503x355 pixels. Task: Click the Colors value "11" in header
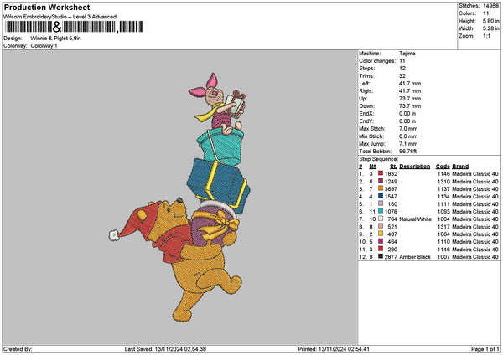click(x=486, y=13)
